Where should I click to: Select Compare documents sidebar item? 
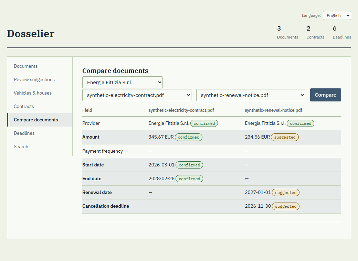coord(40,120)
